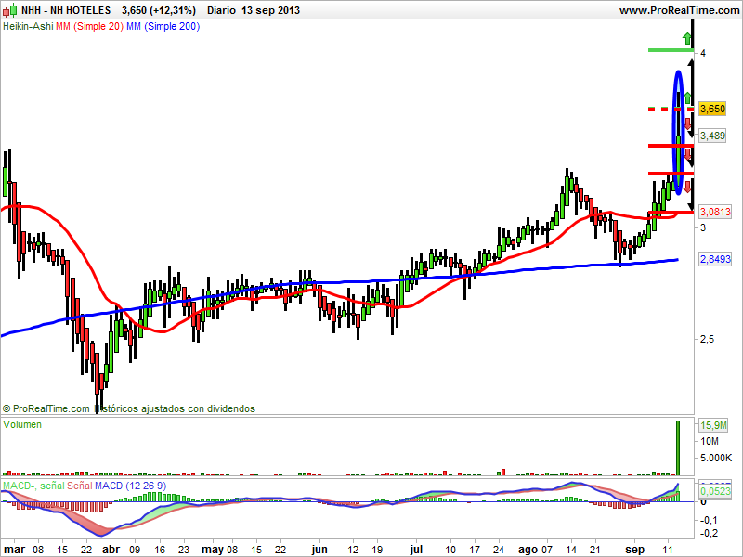The image size is (743, 557).
Task: Click the jul month on date axis
Action: (x=416, y=550)
